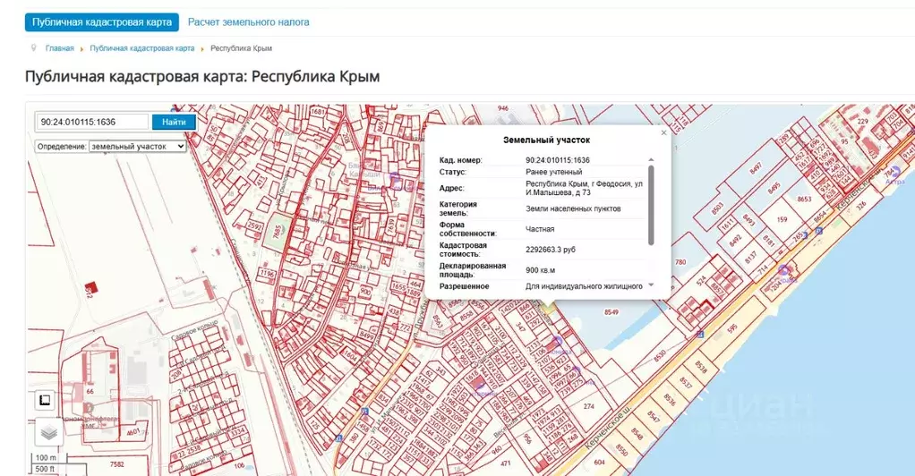Click the 100 m scale bar label
The image size is (915, 476).
point(46,458)
